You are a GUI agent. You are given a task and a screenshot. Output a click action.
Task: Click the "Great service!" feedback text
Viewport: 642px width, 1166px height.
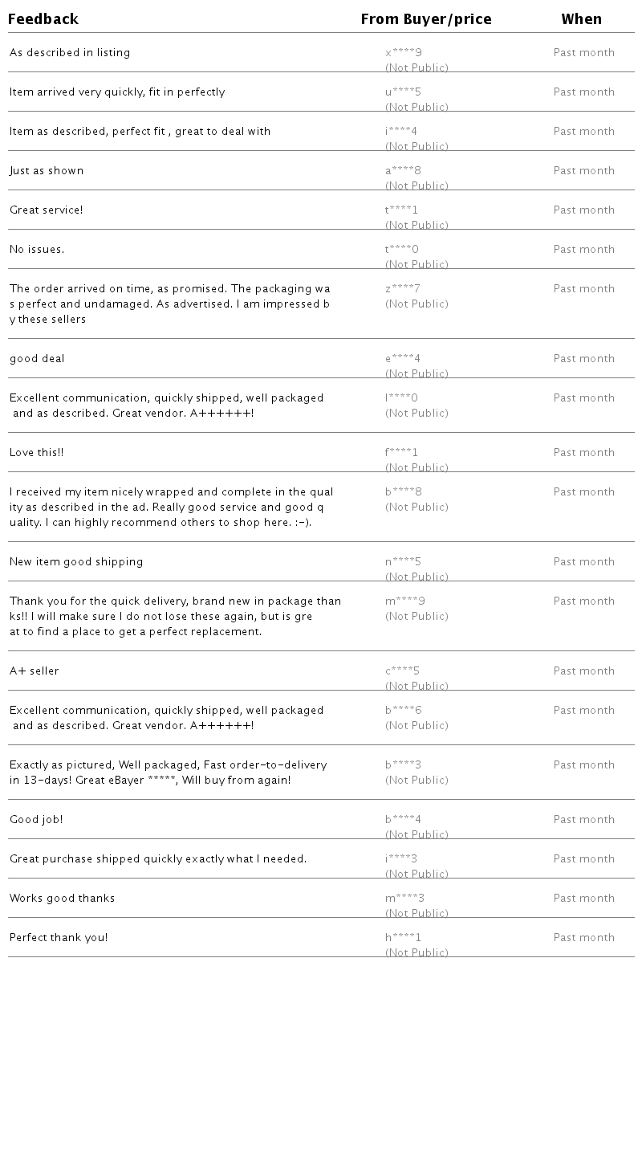tap(47, 210)
